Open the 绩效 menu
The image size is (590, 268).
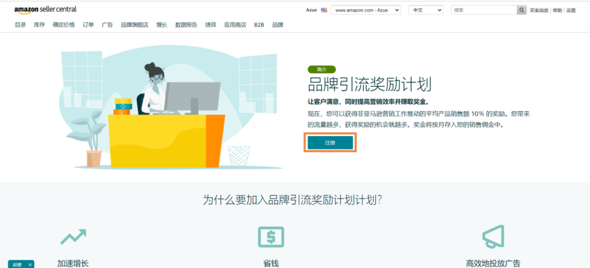210,25
